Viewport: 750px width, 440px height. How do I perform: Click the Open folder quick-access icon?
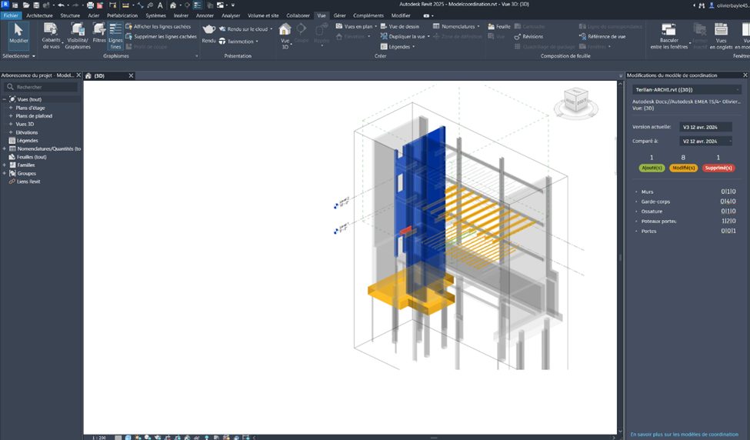pos(26,5)
